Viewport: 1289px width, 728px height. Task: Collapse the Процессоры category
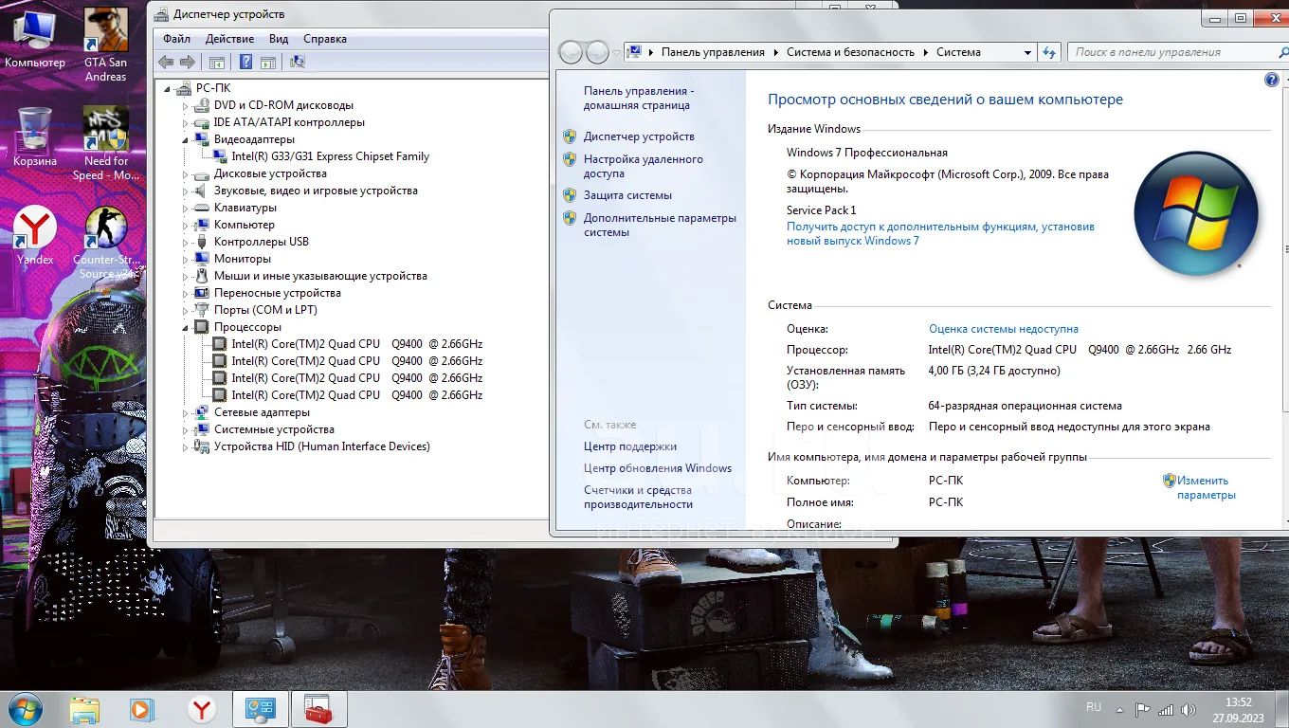tap(186, 326)
